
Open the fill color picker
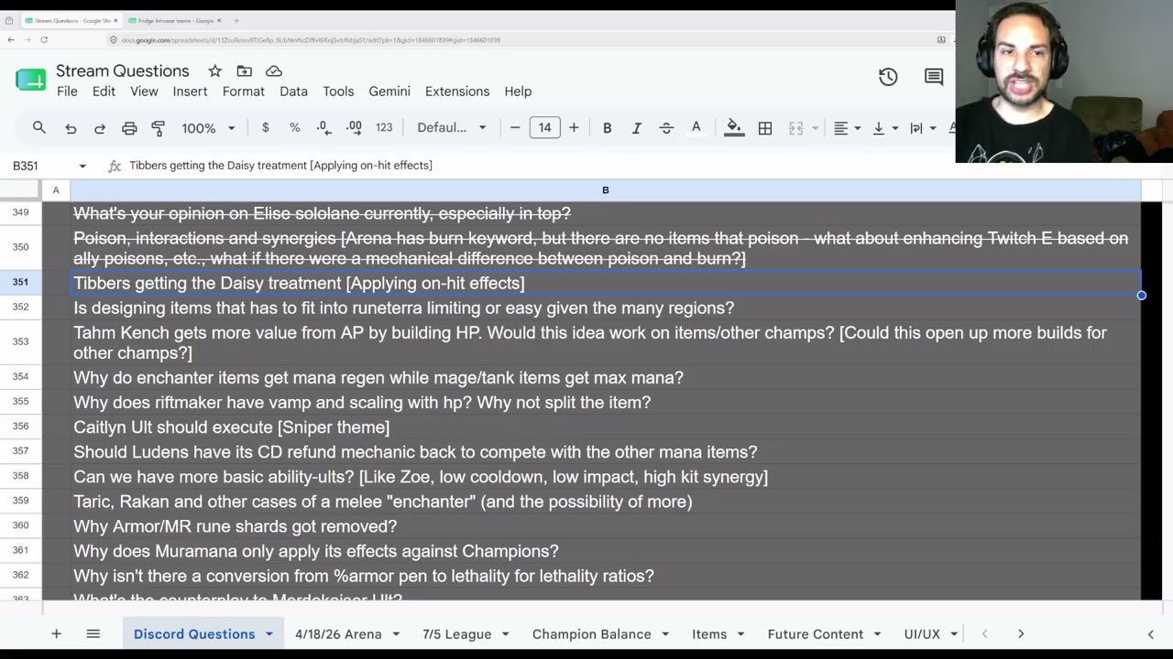[734, 128]
